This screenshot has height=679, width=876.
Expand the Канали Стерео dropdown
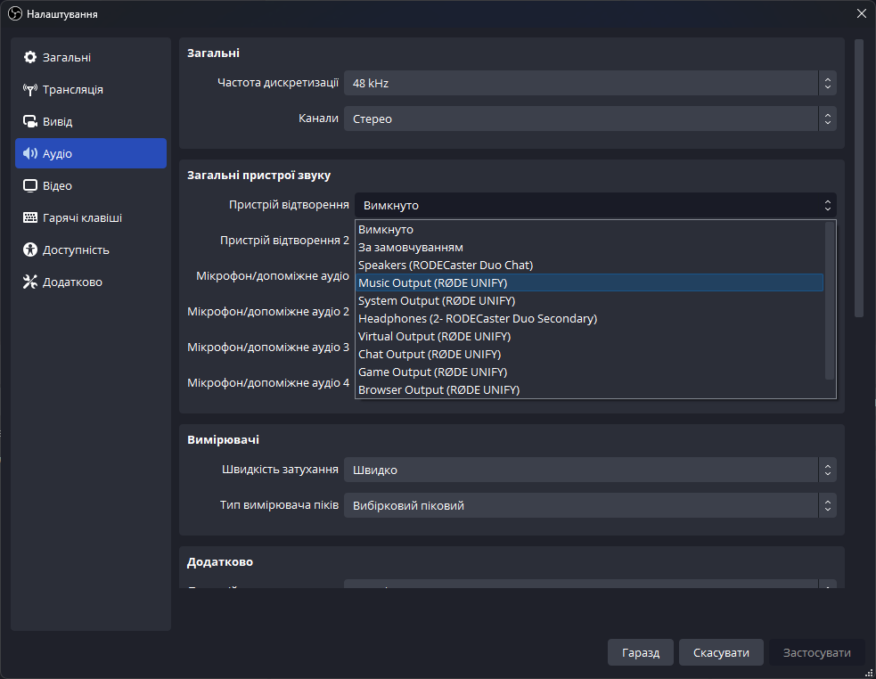click(x=590, y=119)
